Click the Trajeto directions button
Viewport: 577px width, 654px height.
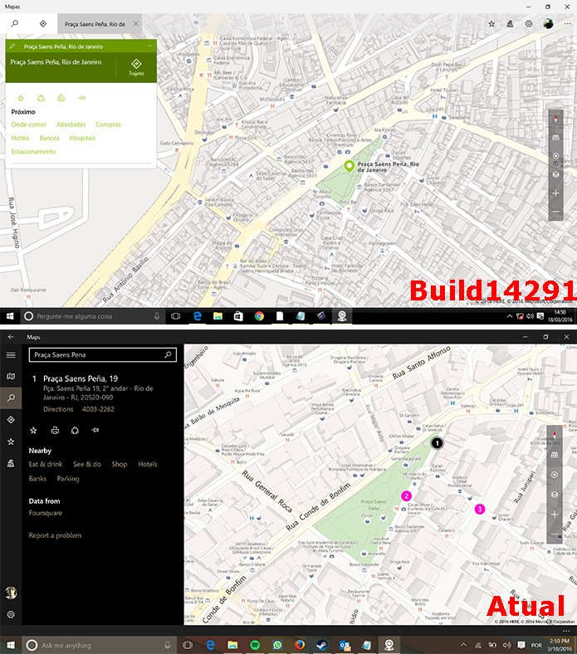(136, 67)
